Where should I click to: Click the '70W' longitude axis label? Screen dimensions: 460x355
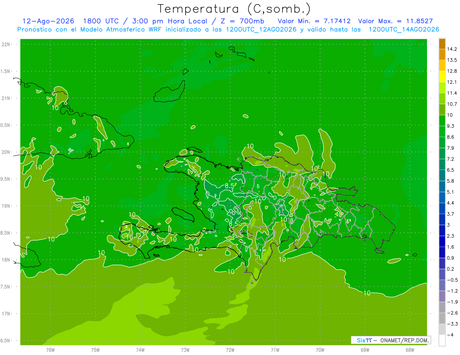pos(320,350)
